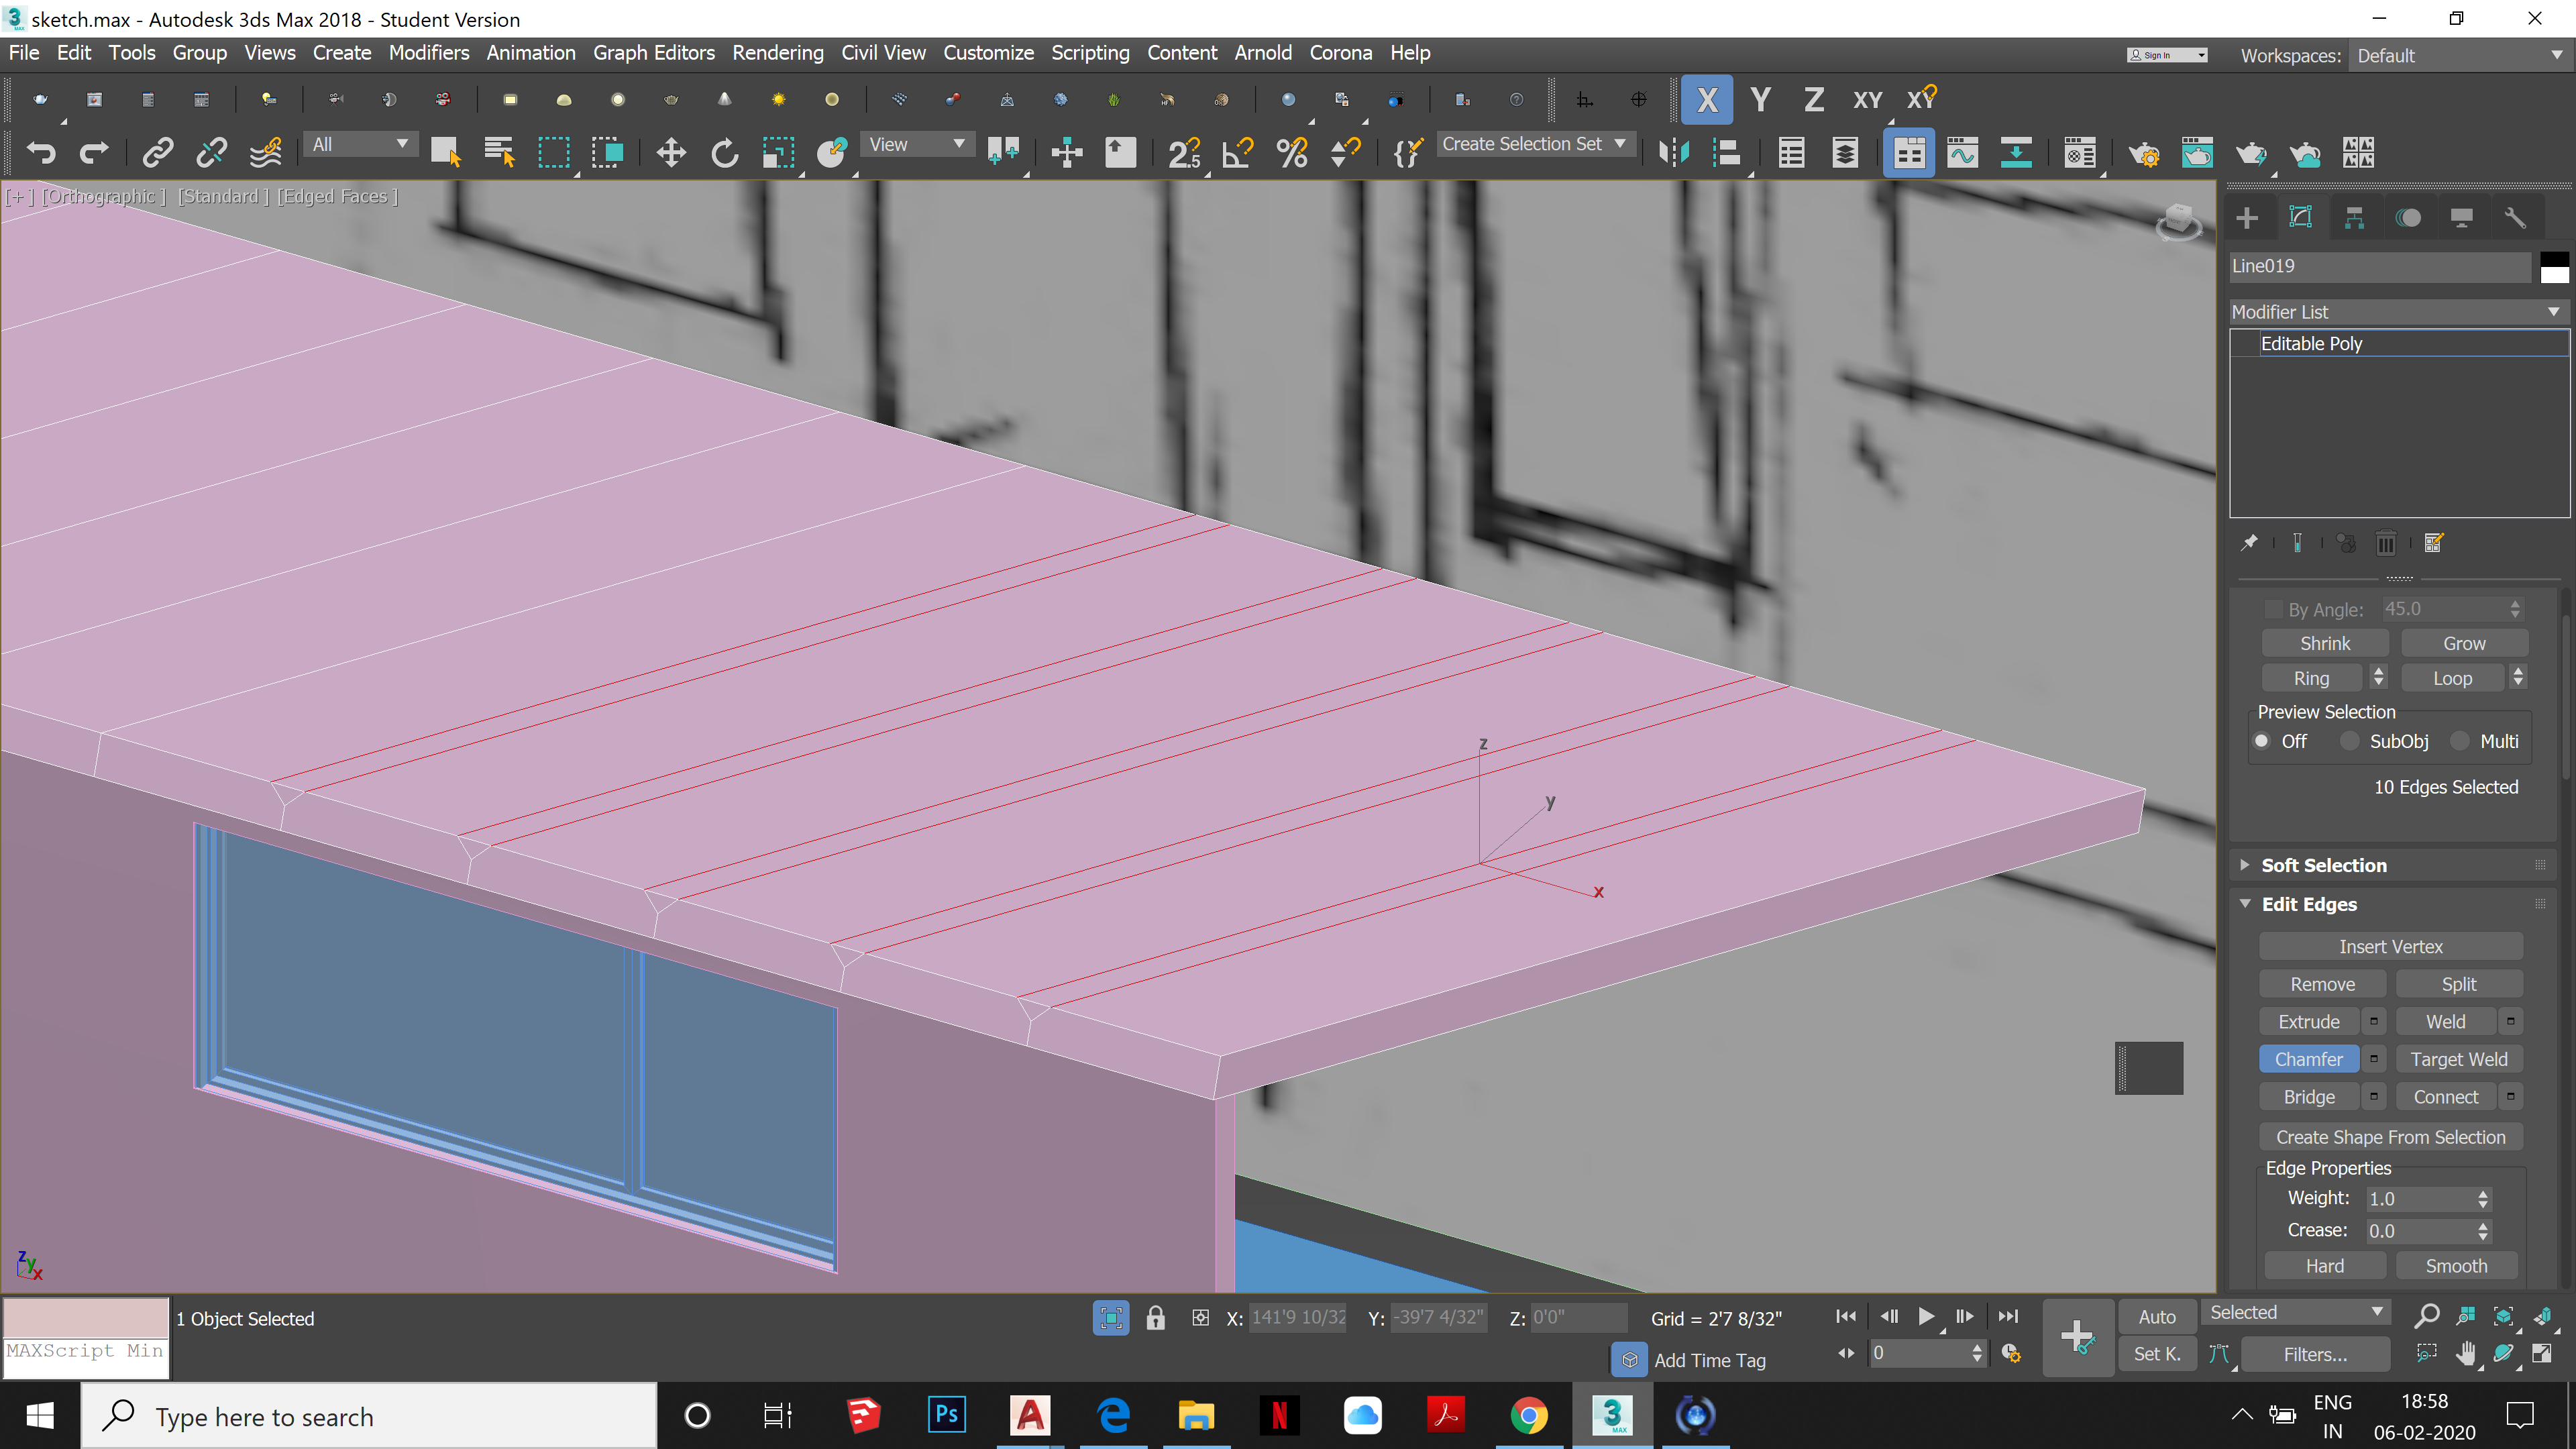Select the Off radio under Preview Selection

click(2262, 741)
